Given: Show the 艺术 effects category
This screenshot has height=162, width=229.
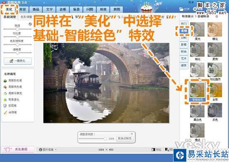Looking at the screenshot, I should coord(184,58).
